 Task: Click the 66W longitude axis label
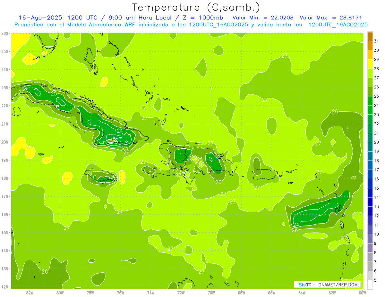272,292
